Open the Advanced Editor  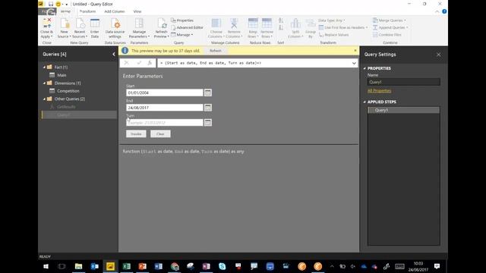tap(188, 27)
